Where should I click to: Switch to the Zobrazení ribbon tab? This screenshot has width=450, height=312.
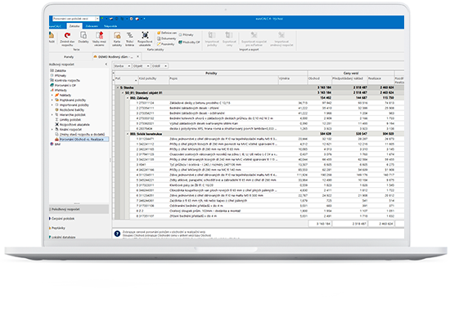(92, 26)
